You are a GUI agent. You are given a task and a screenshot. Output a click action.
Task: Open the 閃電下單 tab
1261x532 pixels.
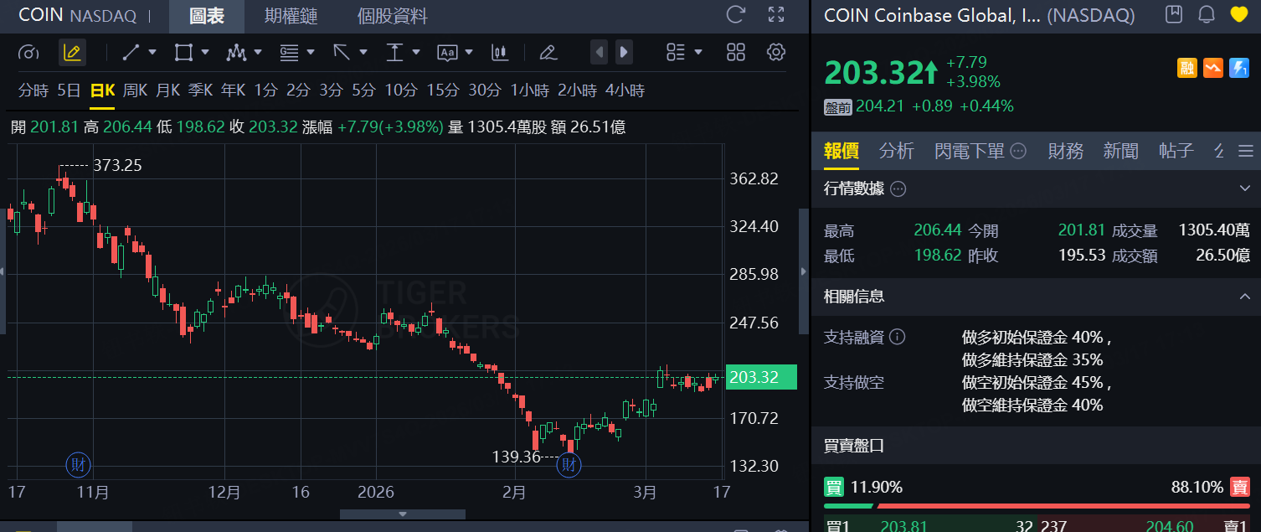coord(969,151)
